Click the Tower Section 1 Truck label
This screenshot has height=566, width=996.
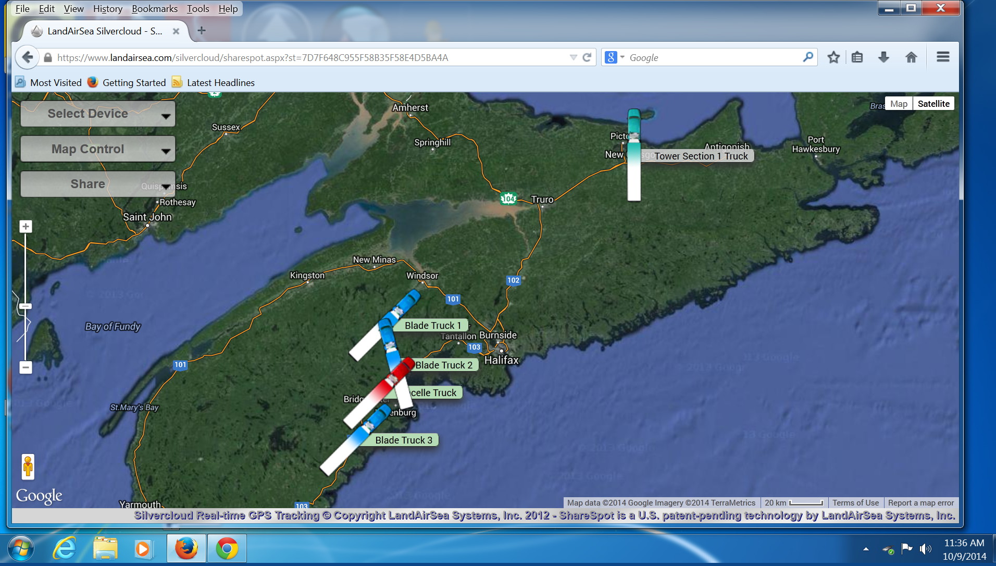701,156
